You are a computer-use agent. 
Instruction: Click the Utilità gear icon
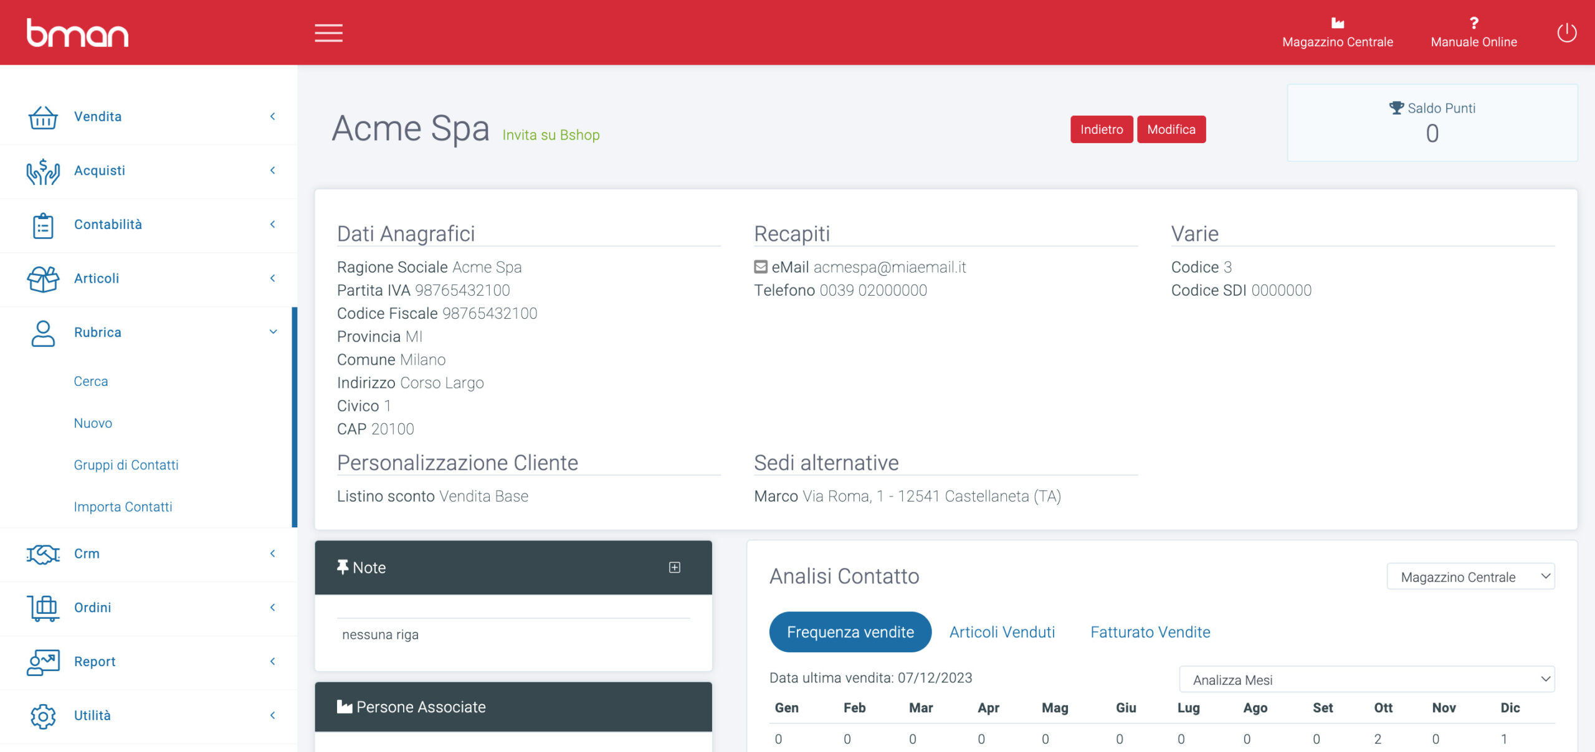tap(43, 717)
